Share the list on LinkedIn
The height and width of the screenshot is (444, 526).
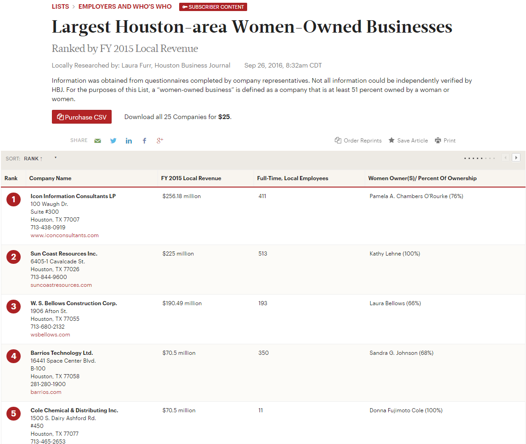(129, 141)
